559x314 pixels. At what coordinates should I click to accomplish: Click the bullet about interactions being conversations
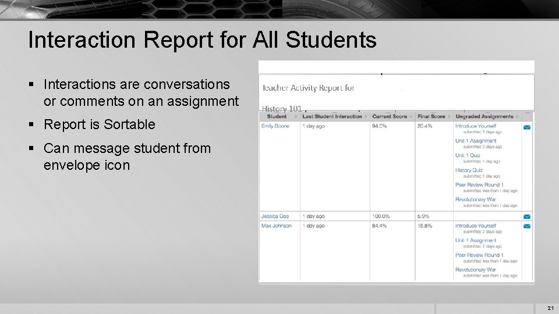tap(141, 92)
